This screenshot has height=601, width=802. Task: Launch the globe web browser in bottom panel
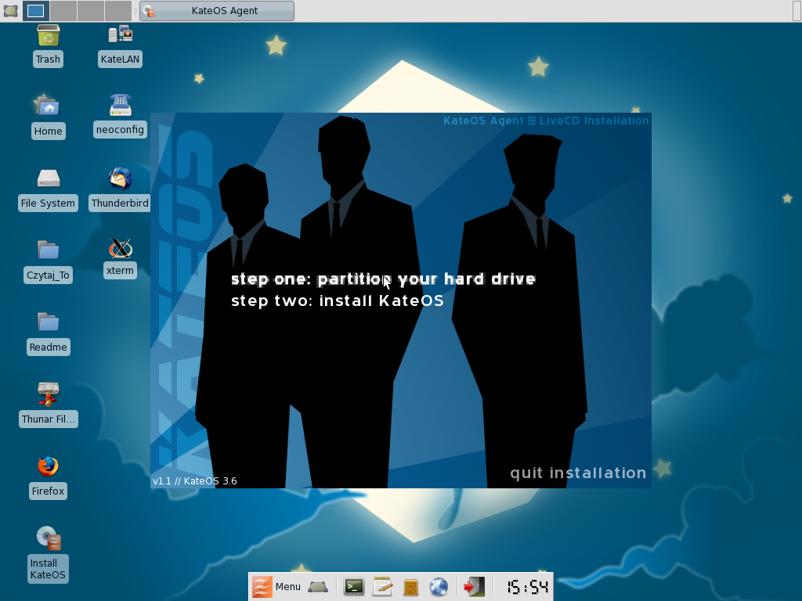[x=439, y=587]
